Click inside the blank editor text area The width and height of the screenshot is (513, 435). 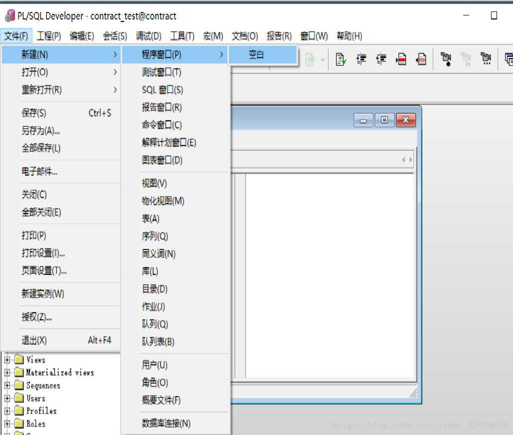click(330, 276)
